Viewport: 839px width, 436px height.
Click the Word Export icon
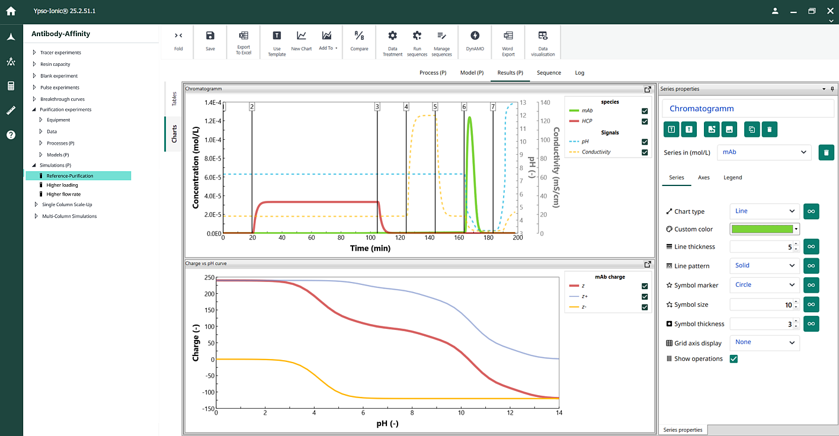coord(508,41)
